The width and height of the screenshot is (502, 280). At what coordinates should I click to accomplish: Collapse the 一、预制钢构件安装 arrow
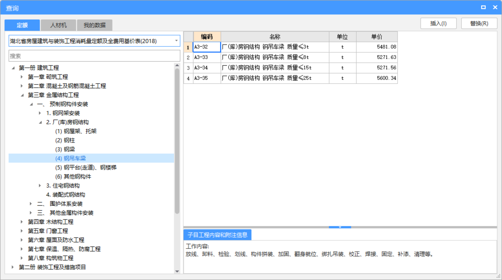pos(31,104)
